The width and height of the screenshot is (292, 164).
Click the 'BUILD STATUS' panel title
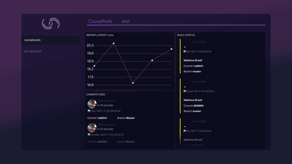(186, 35)
